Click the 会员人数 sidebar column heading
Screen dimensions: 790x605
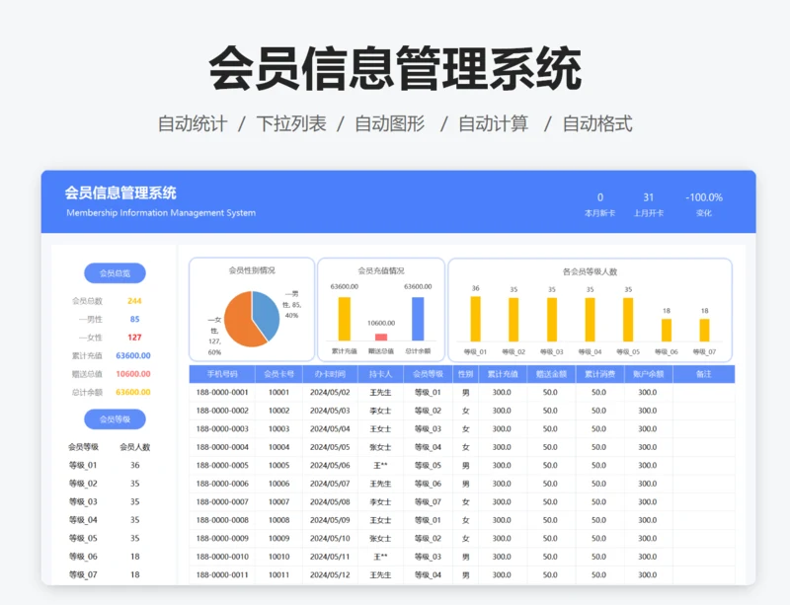pos(134,447)
